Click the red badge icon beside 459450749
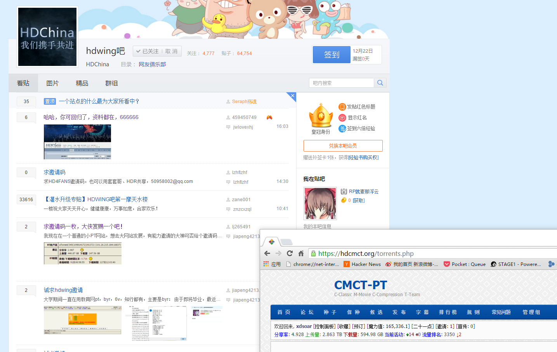557x352 pixels. click(x=269, y=117)
